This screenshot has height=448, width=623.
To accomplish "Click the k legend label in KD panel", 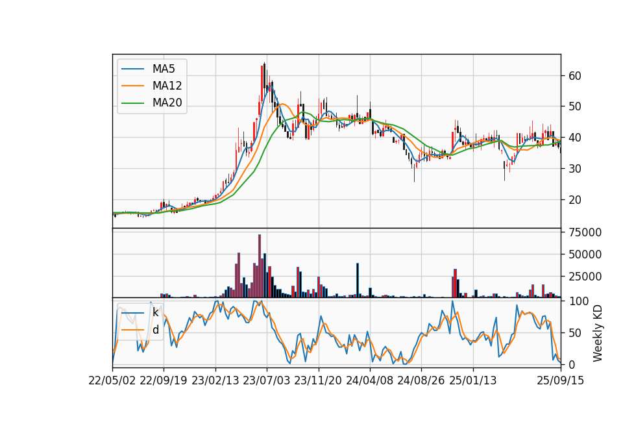I will (x=155, y=312).
